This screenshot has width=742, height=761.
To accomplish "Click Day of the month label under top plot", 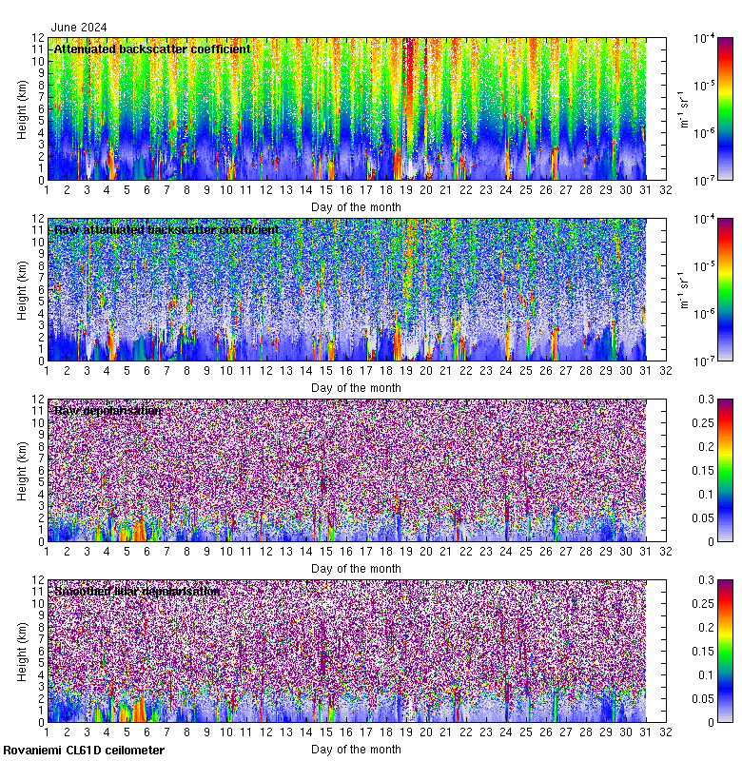I will coord(356,206).
